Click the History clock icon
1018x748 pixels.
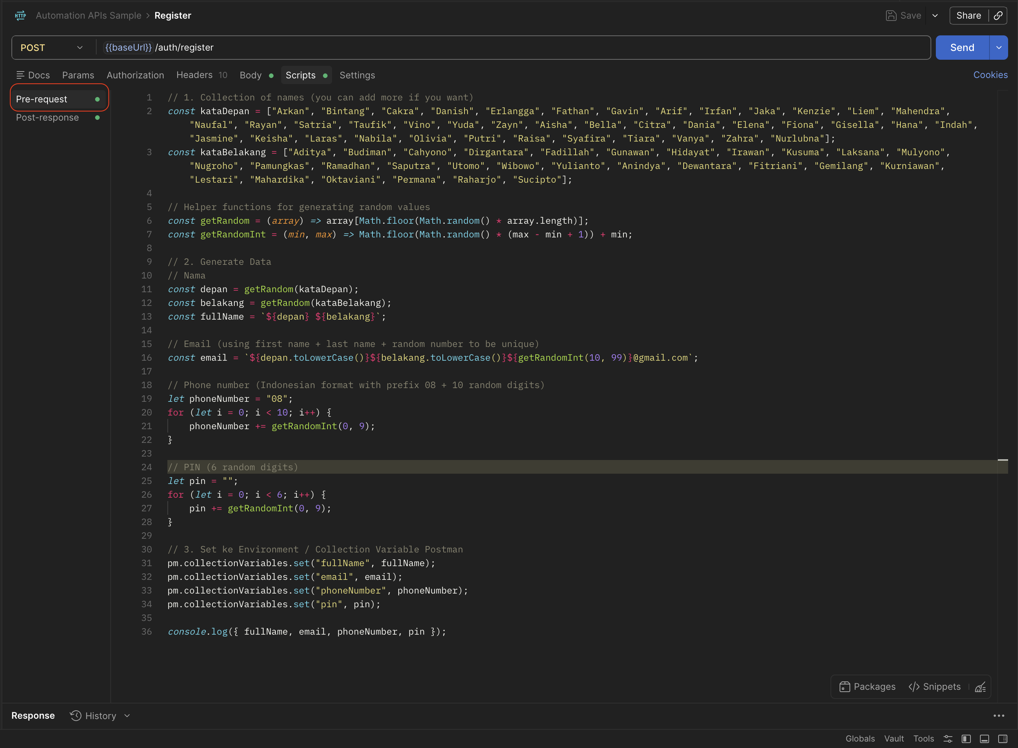[76, 716]
